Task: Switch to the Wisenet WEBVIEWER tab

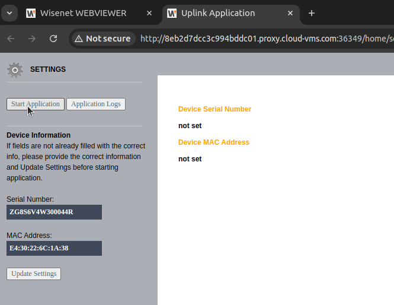Action: [83, 13]
